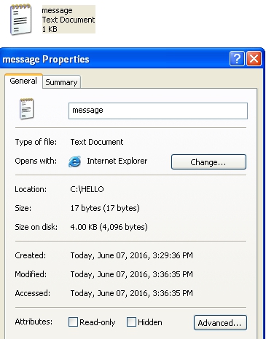Open the Change... program dialog

point(208,162)
